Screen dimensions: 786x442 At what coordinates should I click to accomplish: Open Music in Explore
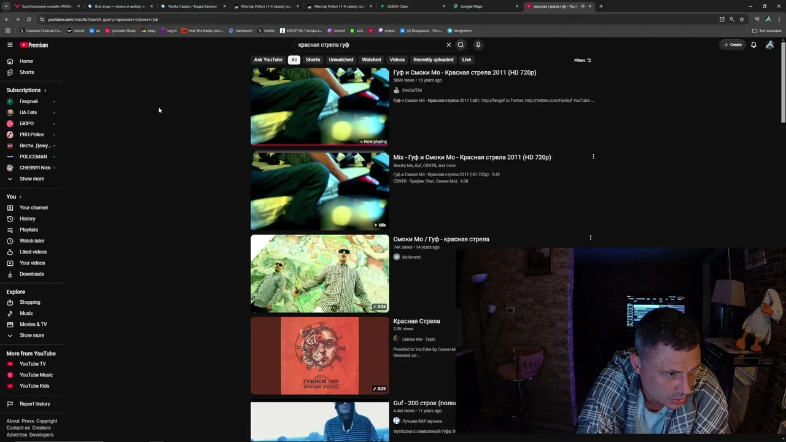(26, 313)
